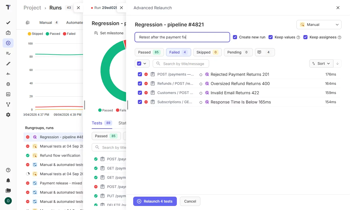Toggle Passed legend color in runs chart
350x210 pixels.
pos(47,34)
